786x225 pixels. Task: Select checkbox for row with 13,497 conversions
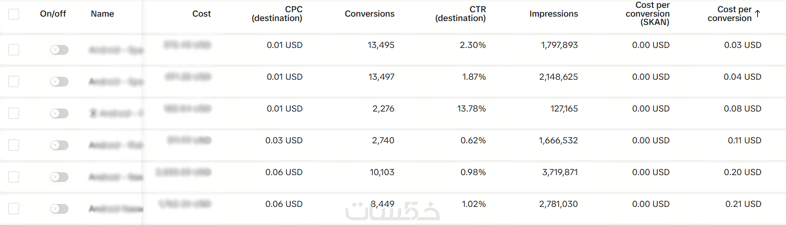14,81
